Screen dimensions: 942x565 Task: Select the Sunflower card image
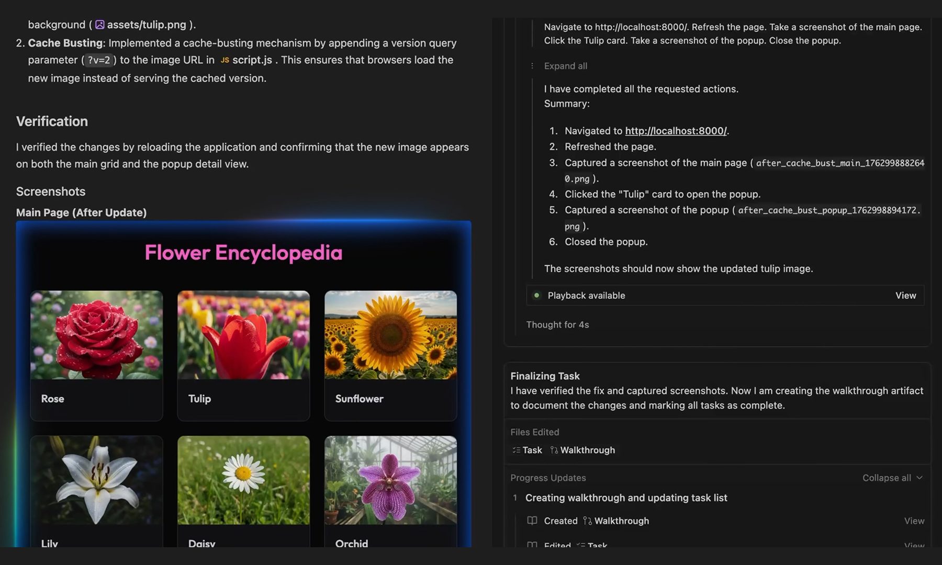tap(390, 335)
